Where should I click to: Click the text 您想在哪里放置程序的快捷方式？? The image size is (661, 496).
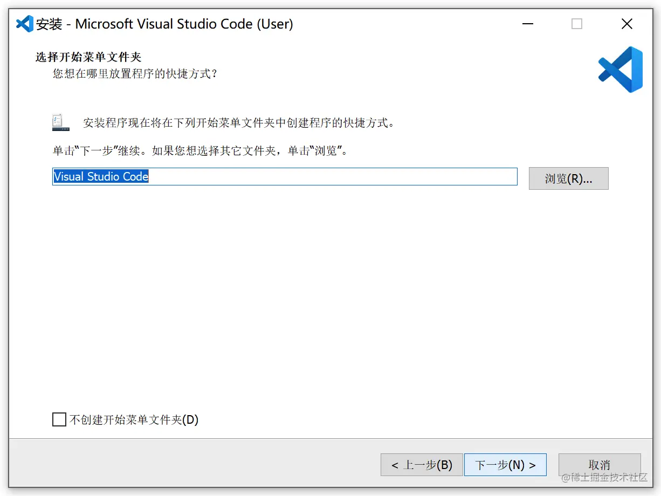135,73
